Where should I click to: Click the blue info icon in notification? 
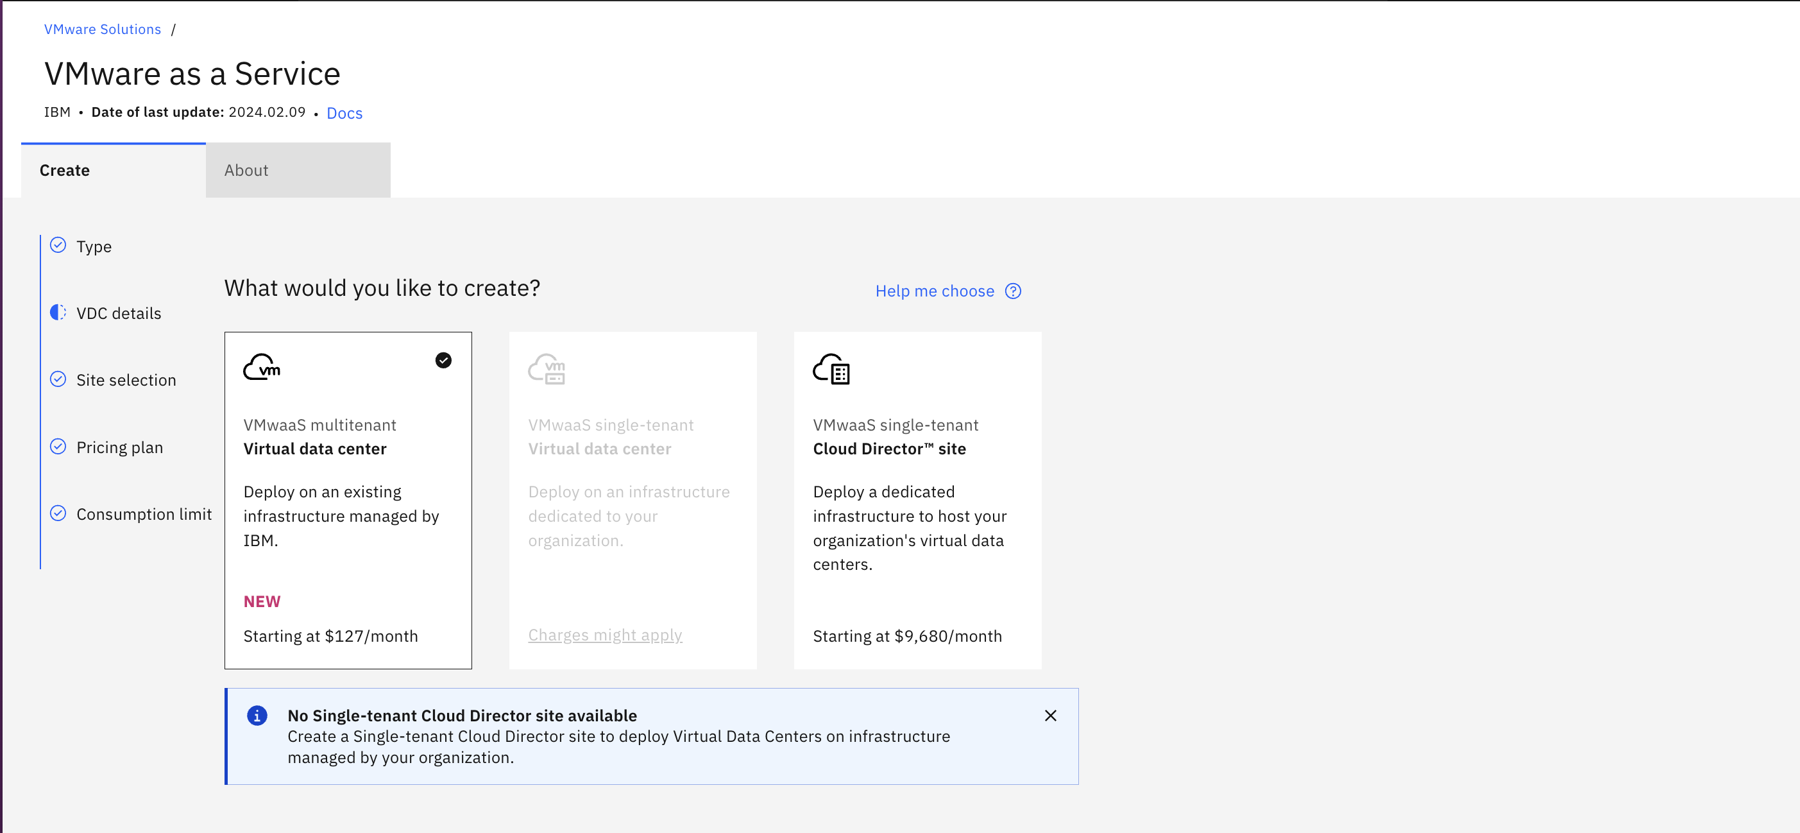tap(257, 716)
